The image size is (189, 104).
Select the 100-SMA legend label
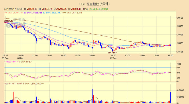(x=72, y=13)
